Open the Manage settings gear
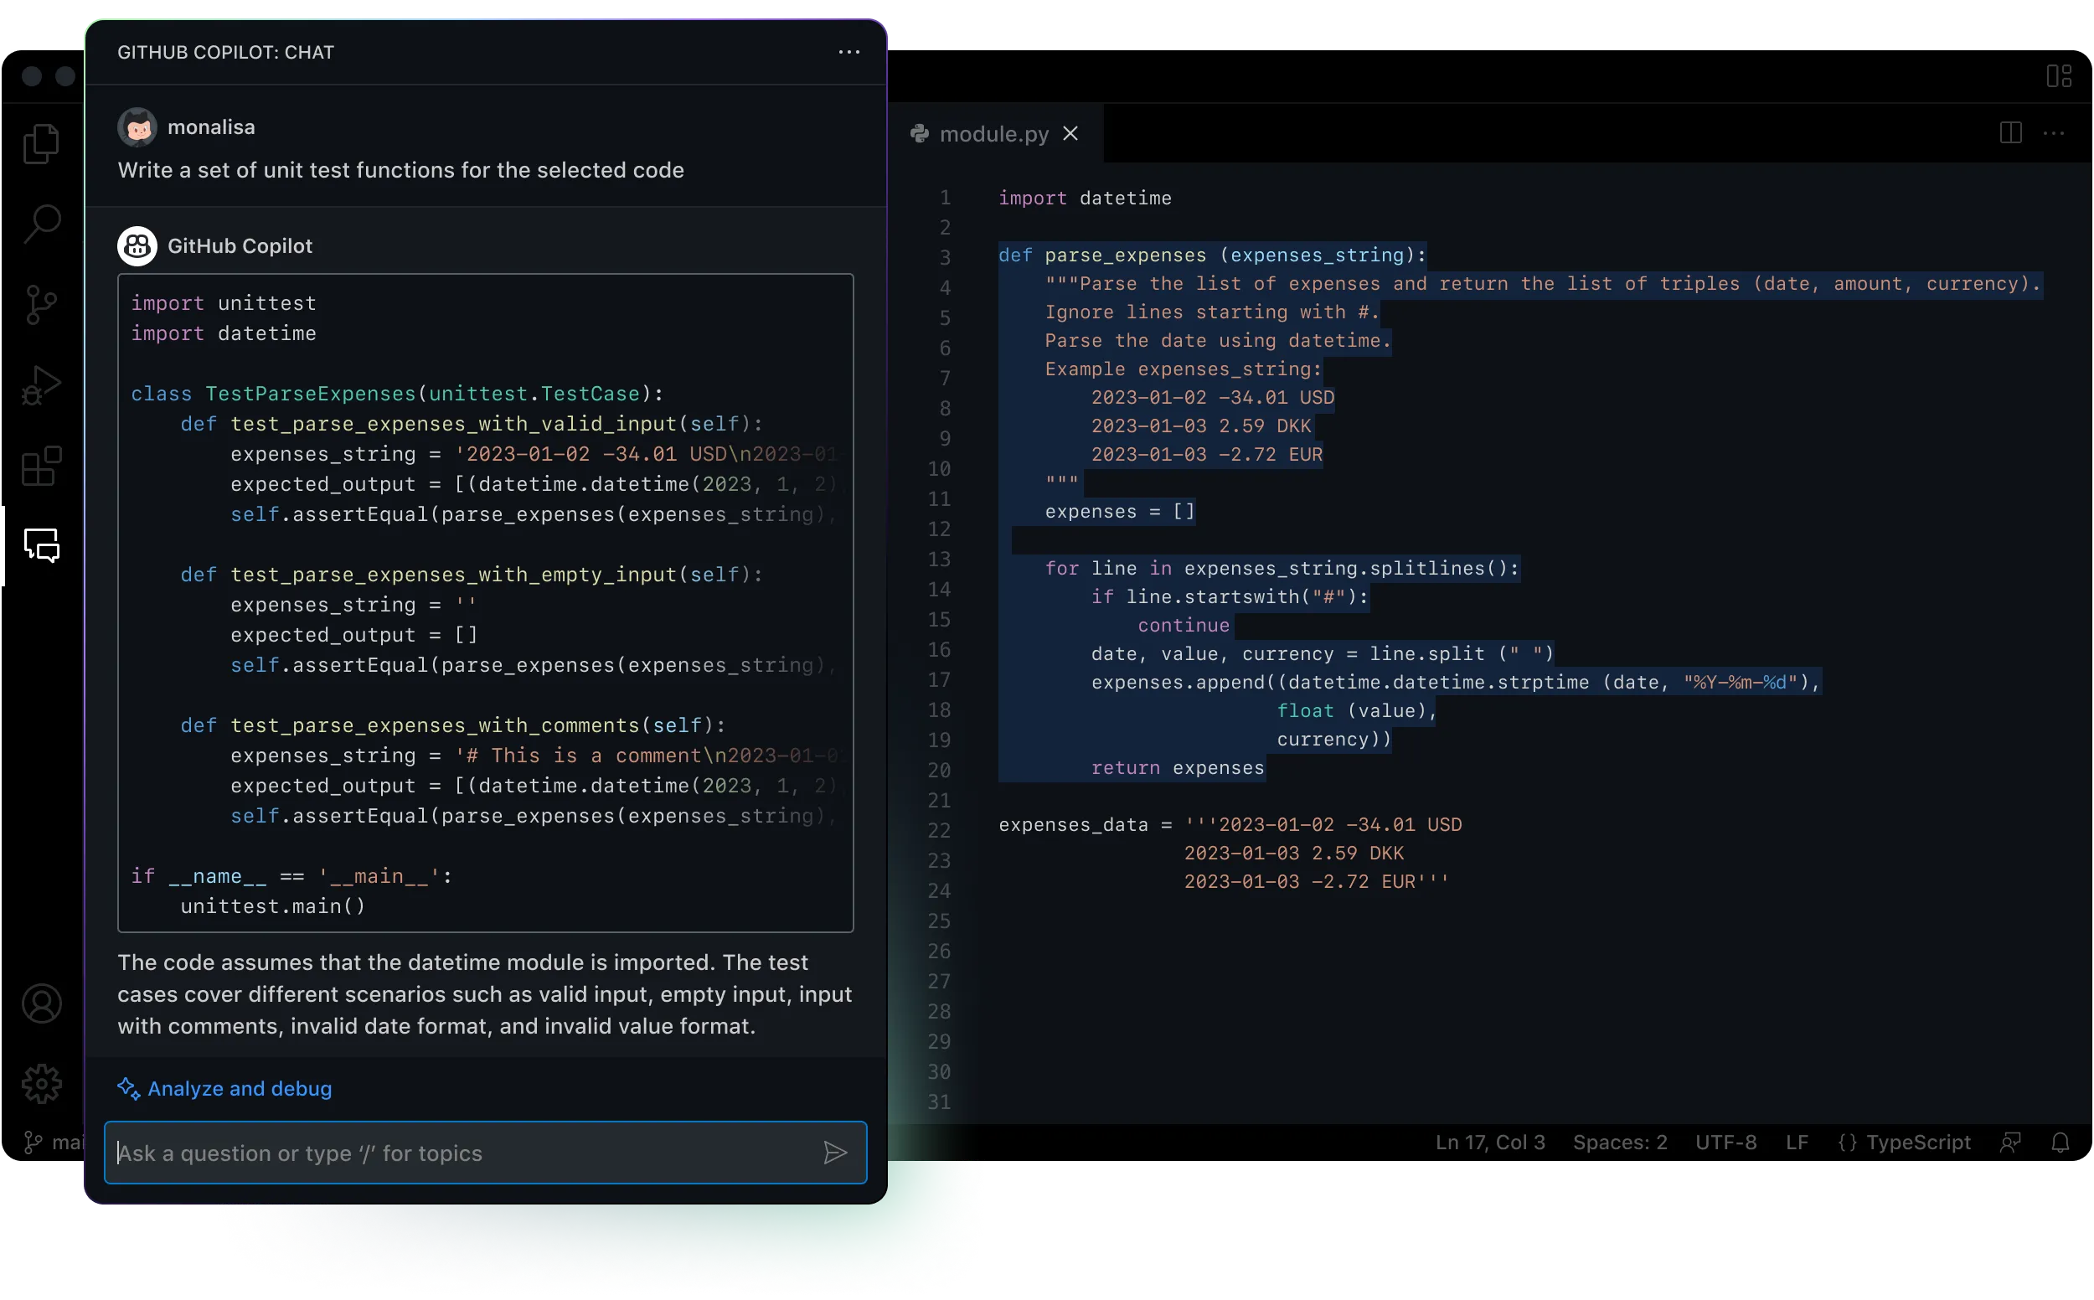Screen dimensions: 2094x1300 [x=40, y=1083]
